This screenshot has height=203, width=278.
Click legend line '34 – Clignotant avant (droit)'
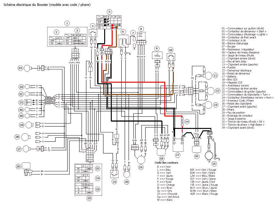click(x=238, y=128)
